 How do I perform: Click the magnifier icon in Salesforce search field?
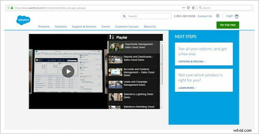coord(124,16)
